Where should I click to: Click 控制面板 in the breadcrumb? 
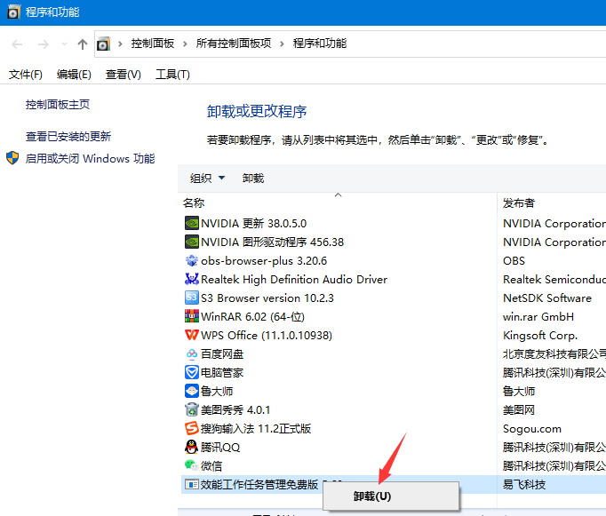click(x=153, y=44)
